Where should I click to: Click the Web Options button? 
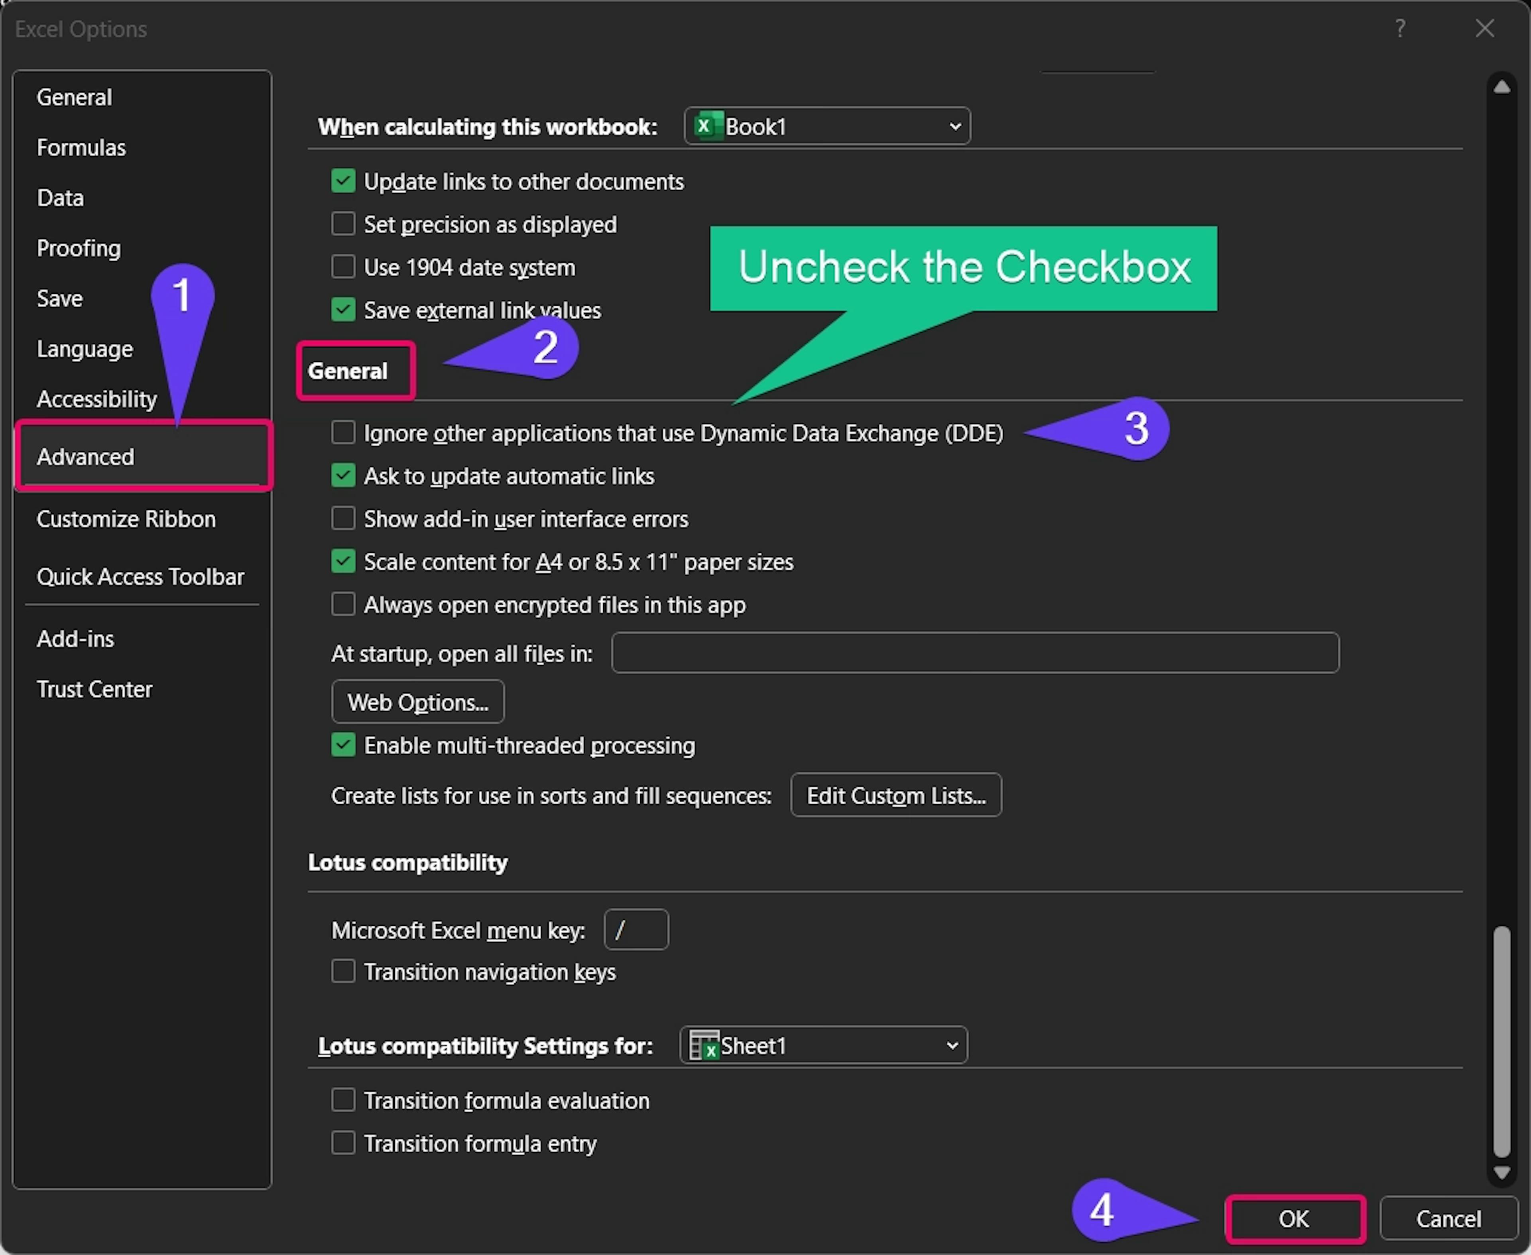pos(417,702)
